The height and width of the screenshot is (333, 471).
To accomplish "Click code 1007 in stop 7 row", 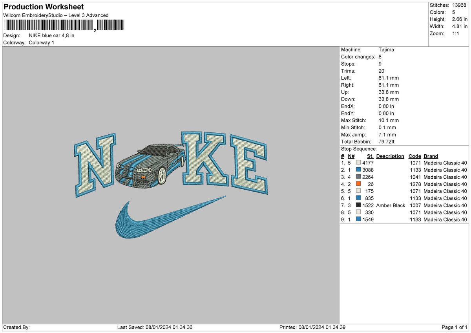I will tap(415, 205).
